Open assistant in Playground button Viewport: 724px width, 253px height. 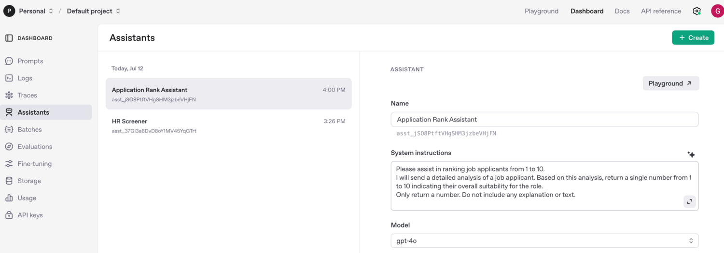point(670,83)
